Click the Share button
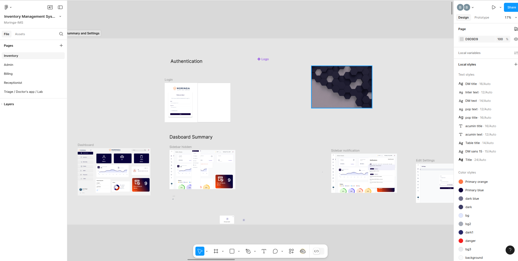The width and height of the screenshot is (518, 261). click(511, 7)
